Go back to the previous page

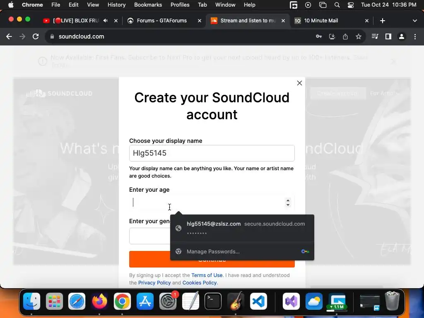9,36
